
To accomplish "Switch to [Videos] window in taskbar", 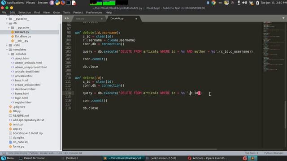I will [x=70, y=158].
